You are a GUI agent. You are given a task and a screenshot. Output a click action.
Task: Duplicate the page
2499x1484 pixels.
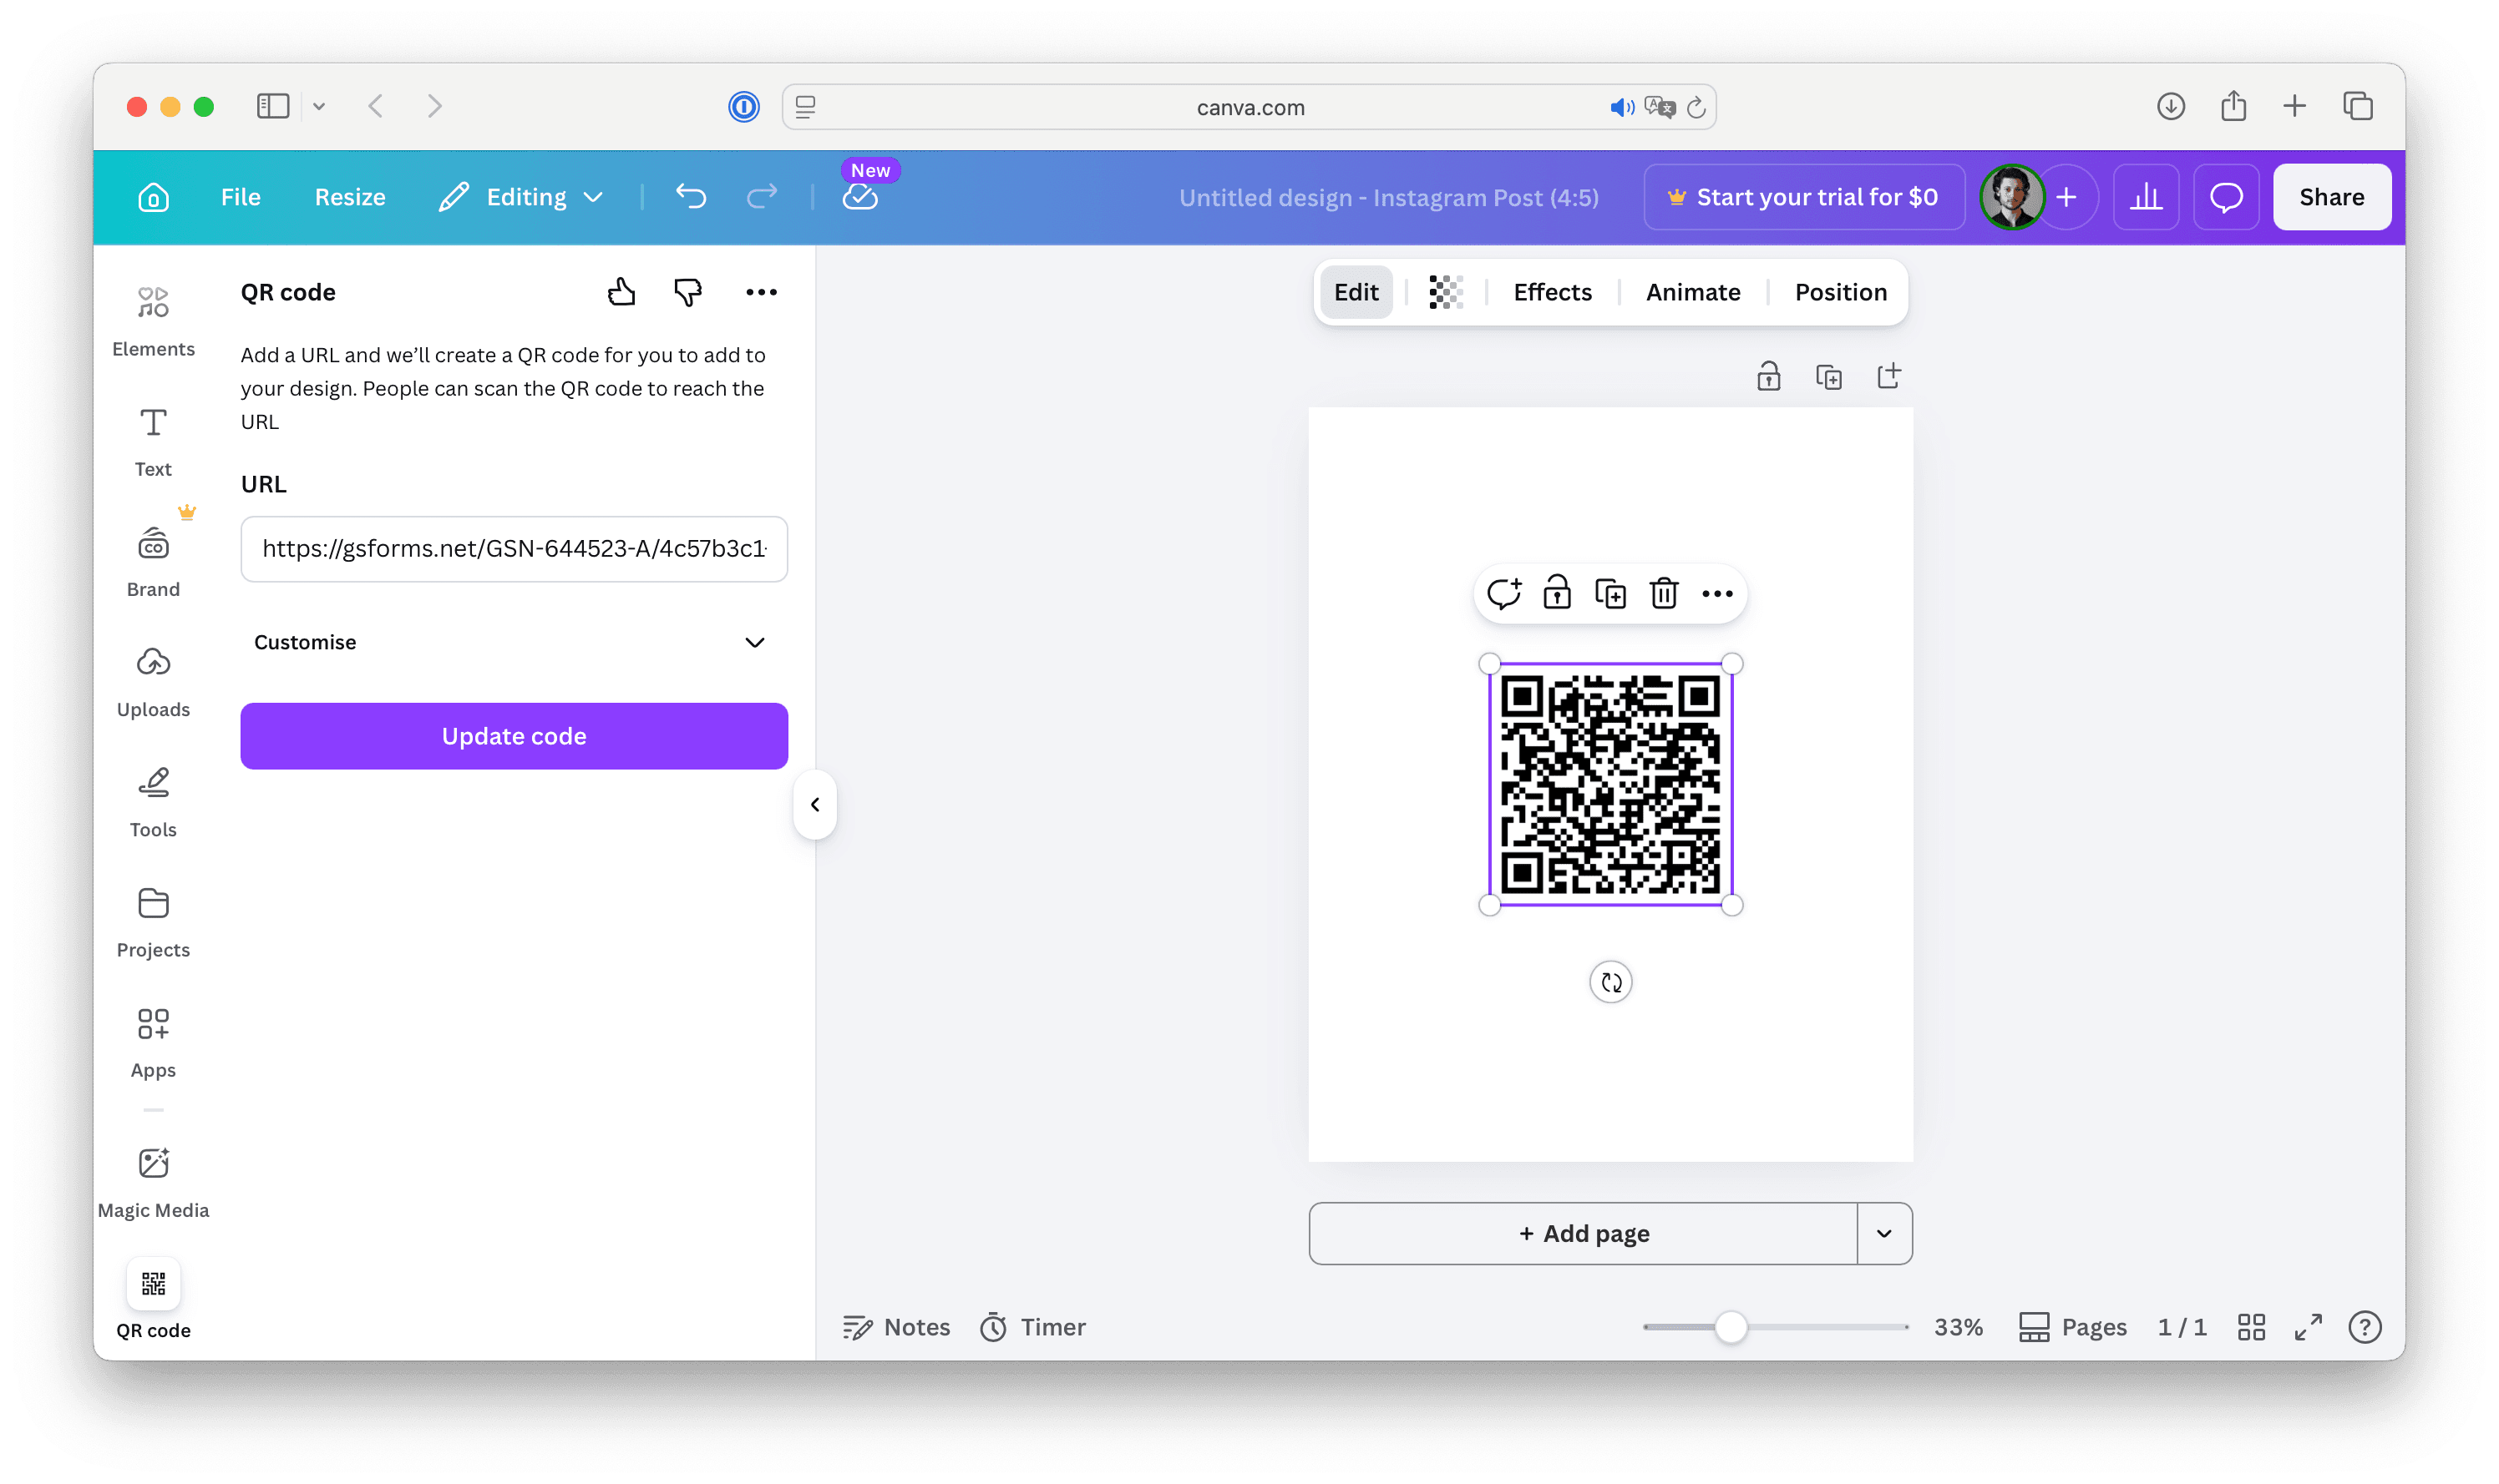[1827, 377]
